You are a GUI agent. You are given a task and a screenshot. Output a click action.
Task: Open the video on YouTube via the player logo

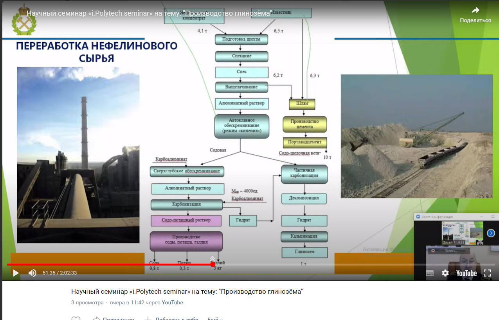point(467,273)
